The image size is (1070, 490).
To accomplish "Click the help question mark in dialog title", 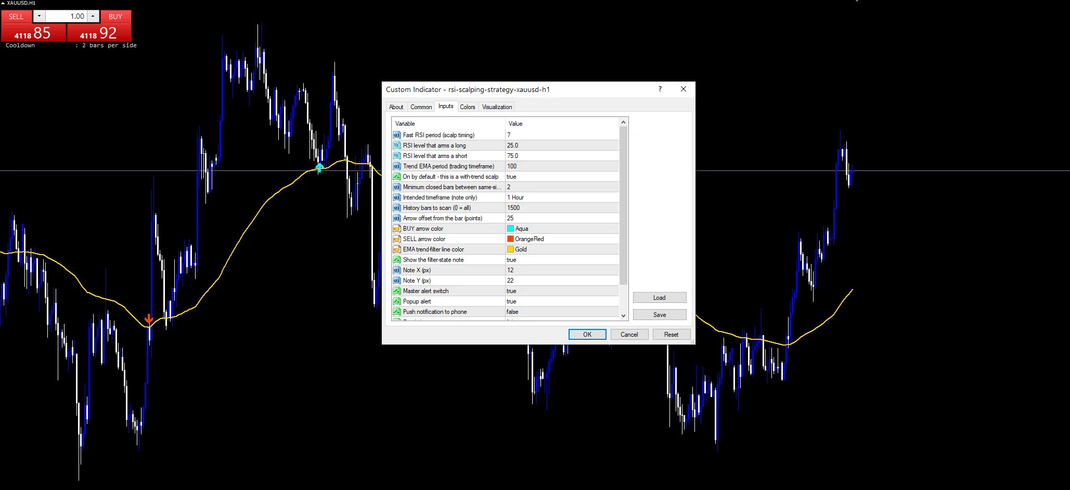I will click(x=660, y=89).
